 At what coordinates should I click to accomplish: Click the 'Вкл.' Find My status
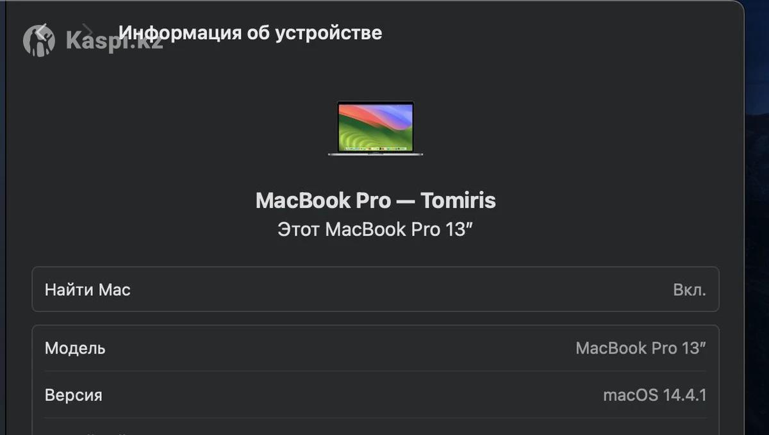click(x=690, y=290)
